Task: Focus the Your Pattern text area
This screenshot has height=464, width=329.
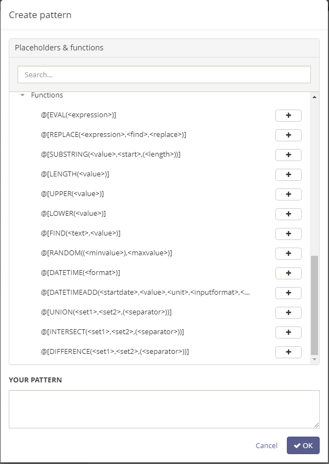Action: point(164,409)
